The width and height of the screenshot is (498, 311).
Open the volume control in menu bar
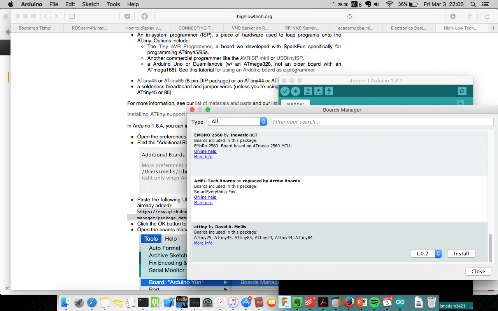[x=377, y=4]
